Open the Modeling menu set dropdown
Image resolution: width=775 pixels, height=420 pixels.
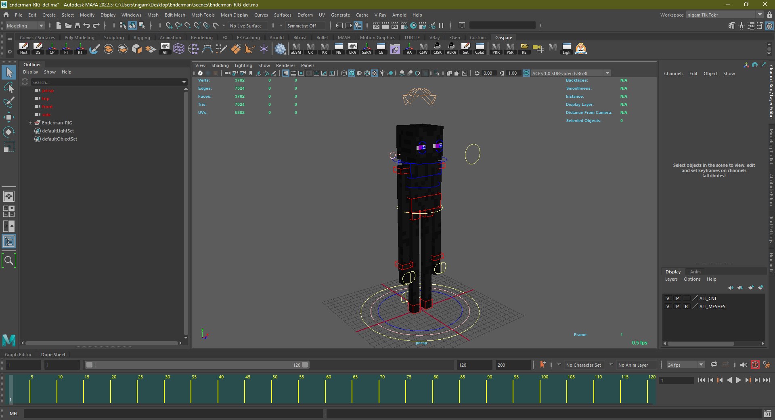coord(25,25)
